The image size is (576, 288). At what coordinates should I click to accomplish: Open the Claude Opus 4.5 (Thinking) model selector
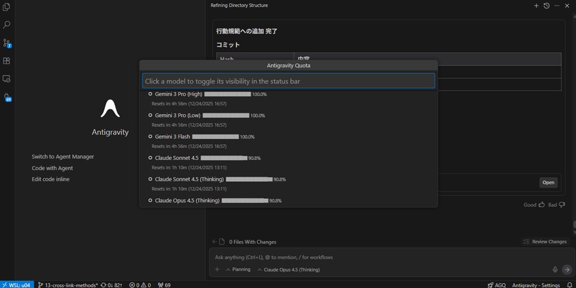[x=289, y=270]
